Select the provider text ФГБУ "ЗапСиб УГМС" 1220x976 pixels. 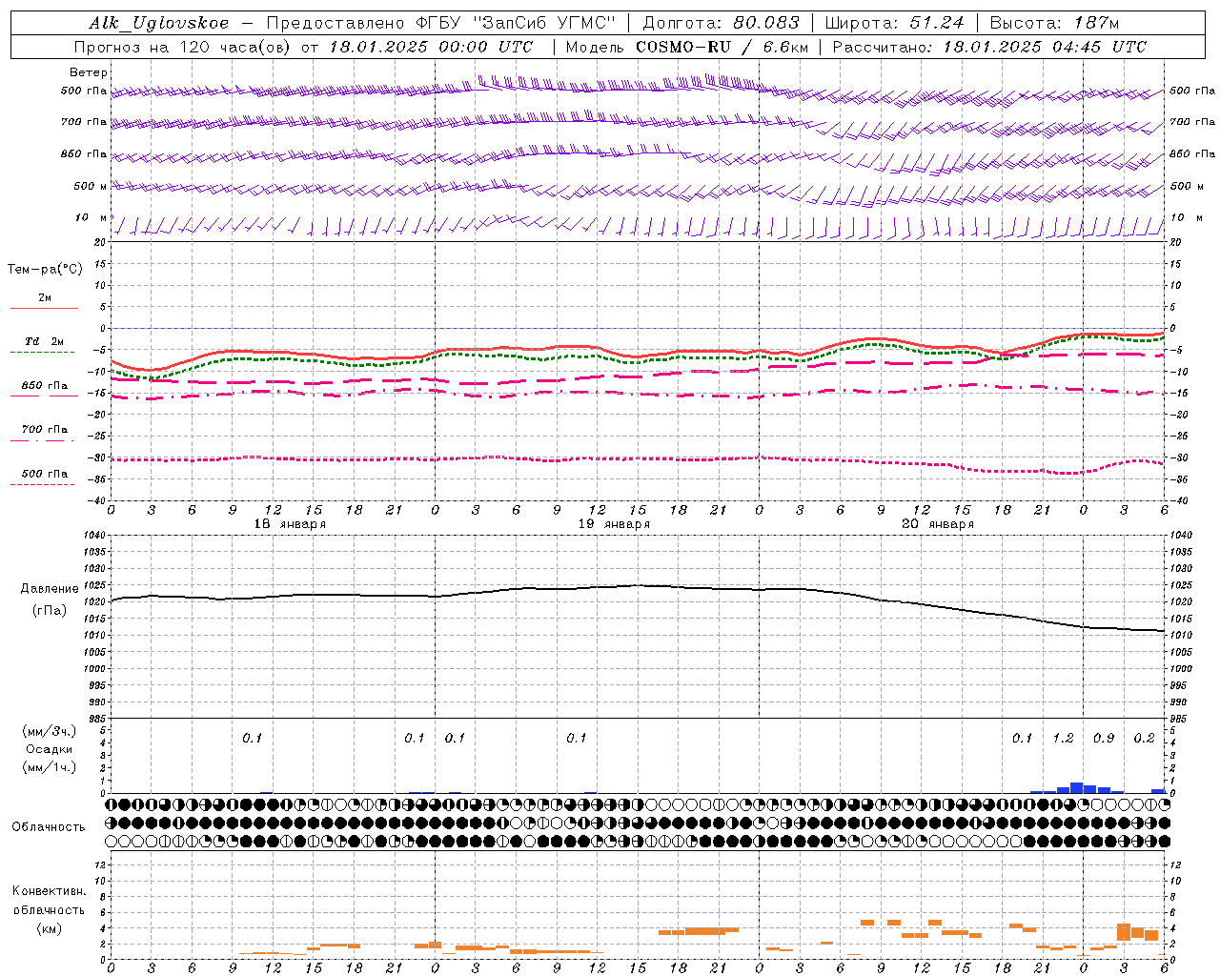tap(516, 23)
